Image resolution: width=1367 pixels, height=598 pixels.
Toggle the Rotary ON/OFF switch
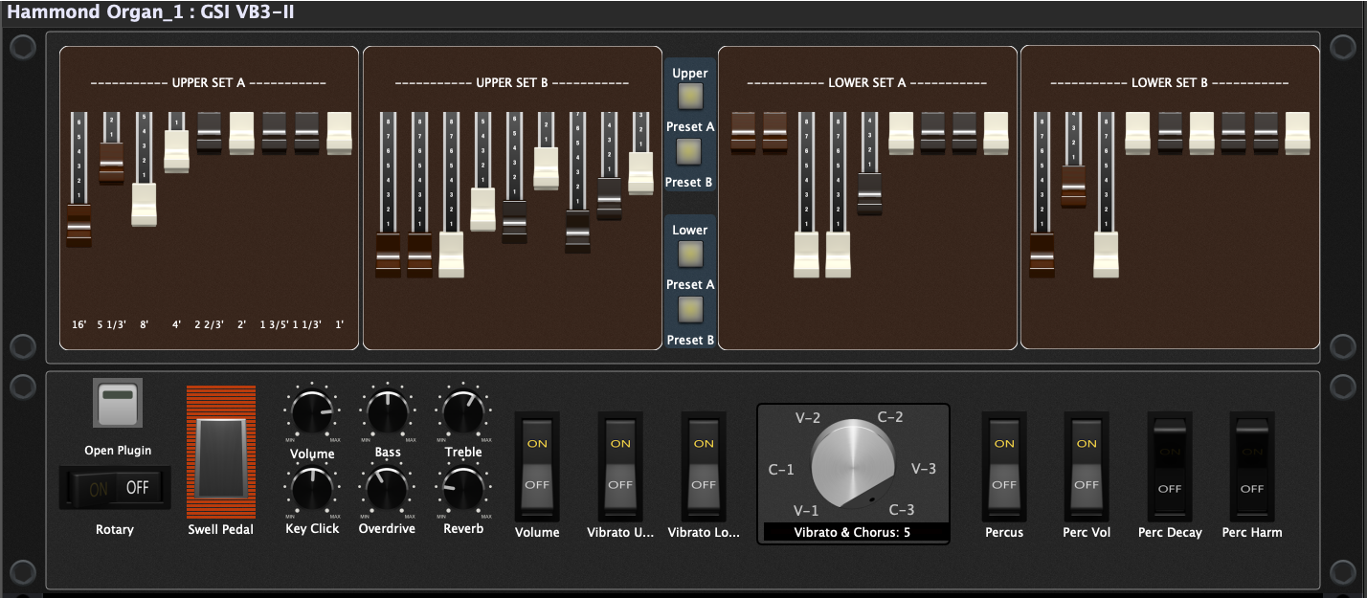(116, 488)
